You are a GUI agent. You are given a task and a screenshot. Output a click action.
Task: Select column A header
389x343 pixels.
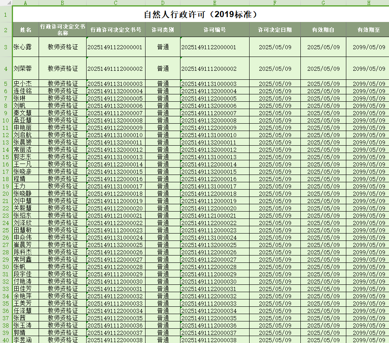coord(26,3)
